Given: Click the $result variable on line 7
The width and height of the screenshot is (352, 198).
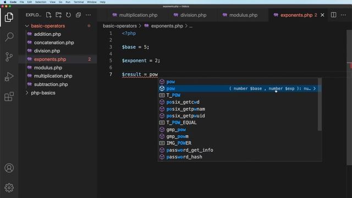Looking at the screenshot, I should tap(131, 74).
